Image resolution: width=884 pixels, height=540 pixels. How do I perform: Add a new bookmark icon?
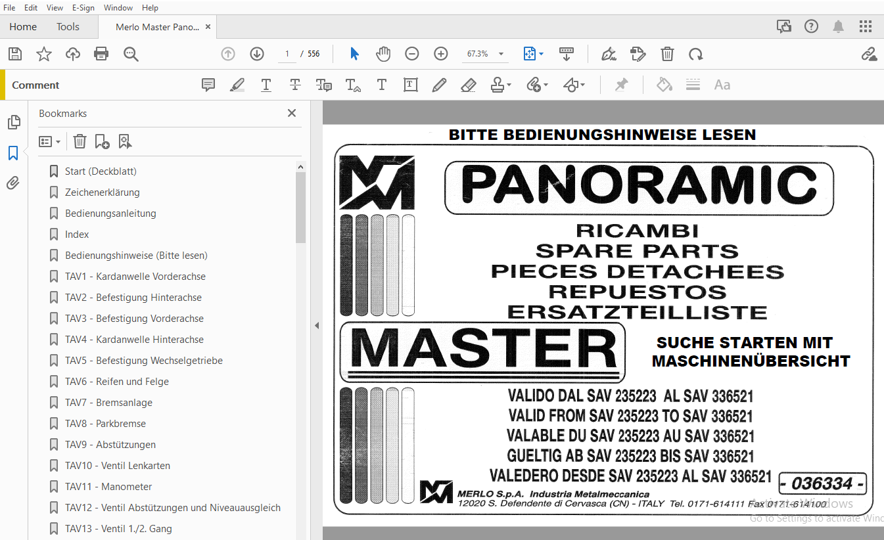pos(102,141)
